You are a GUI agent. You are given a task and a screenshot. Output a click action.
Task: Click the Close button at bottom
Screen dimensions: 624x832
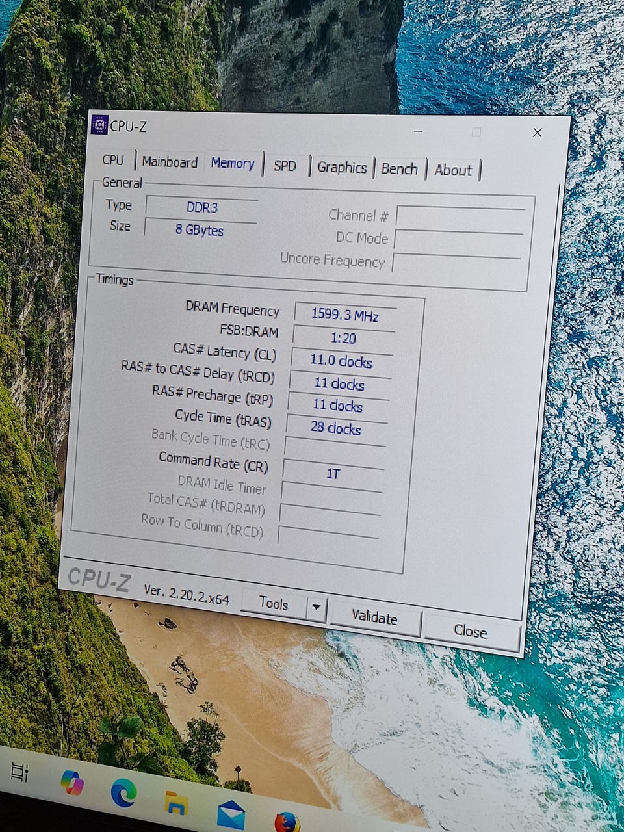pyautogui.click(x=470, y=631)
